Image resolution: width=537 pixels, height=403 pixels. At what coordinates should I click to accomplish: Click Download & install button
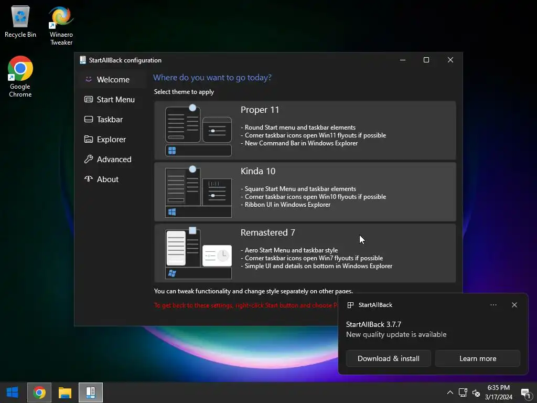(x=389, y=358)
